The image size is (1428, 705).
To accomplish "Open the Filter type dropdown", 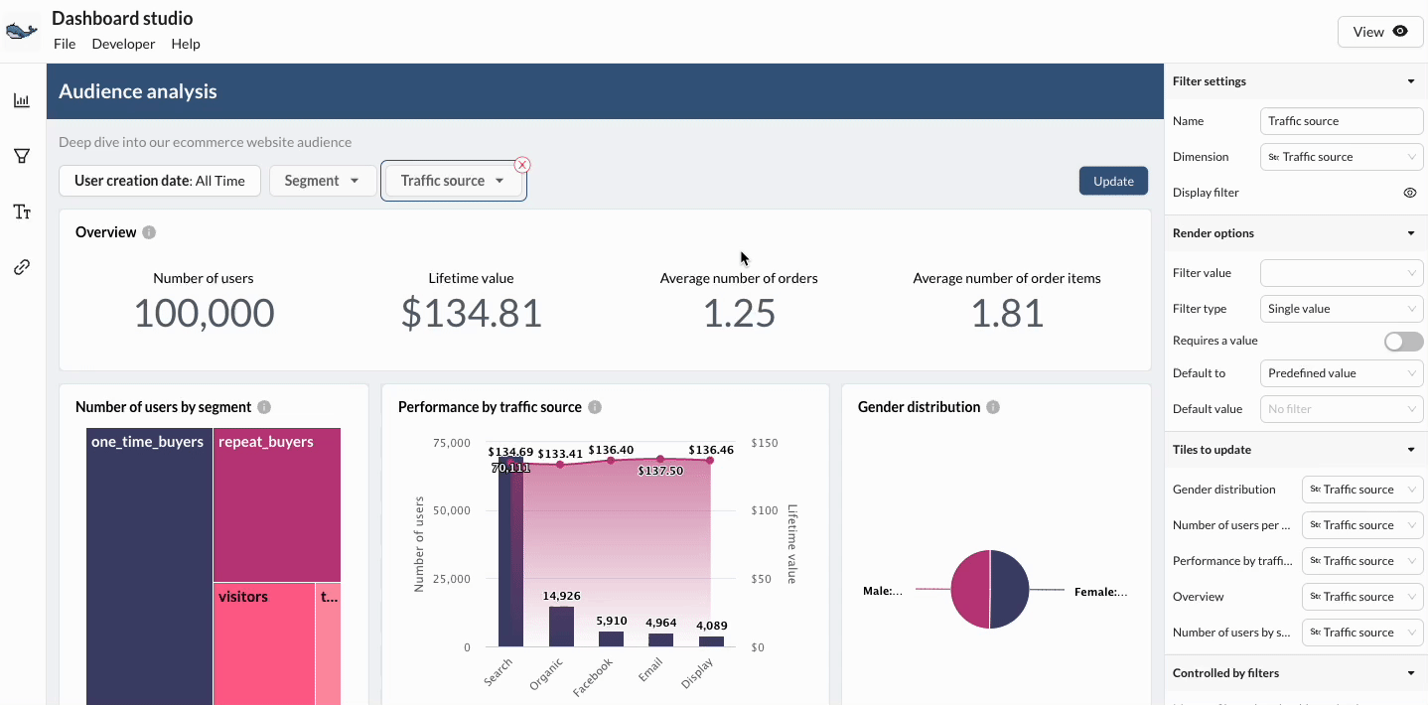I will pos(1341,309).
